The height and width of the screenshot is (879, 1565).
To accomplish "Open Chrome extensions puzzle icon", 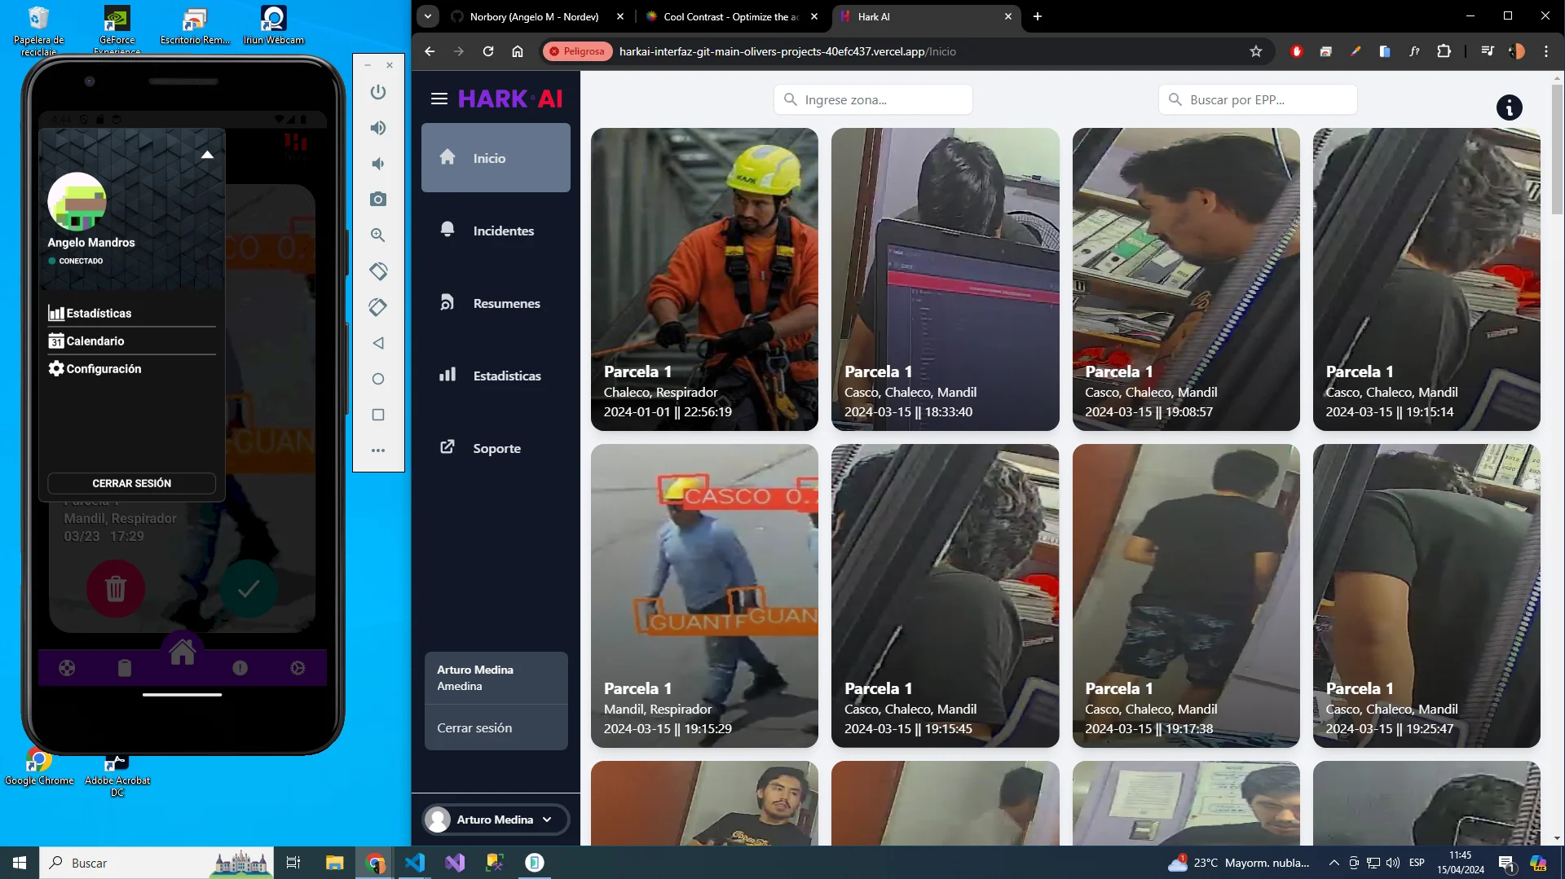I will 1444,51.
